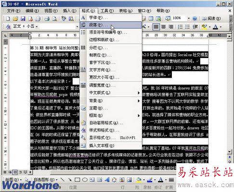This screenshot has height=192, width=234.
Task: Open the 插入(I) menu
Action: point(69,11)
